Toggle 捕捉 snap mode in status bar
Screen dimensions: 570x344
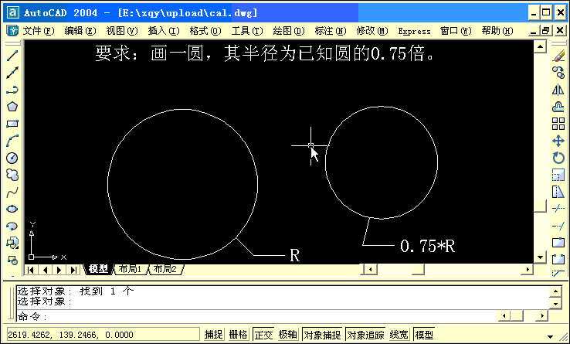pos(214,335)
